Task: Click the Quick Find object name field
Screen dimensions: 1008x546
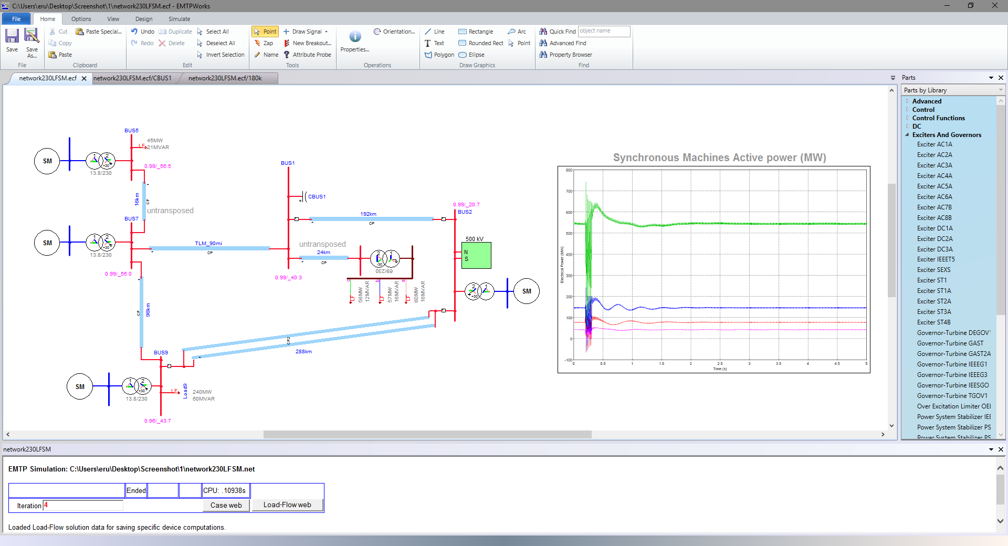Action: coord(604,31)
